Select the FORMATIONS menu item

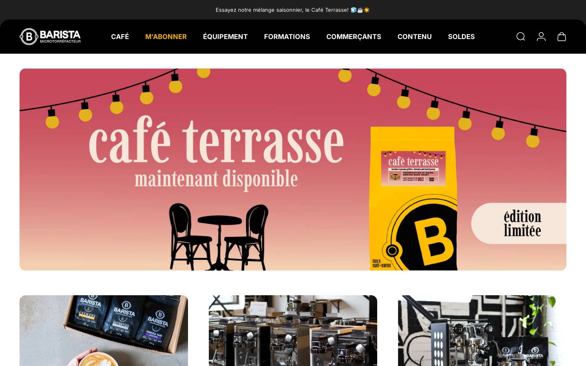point(287,37)
